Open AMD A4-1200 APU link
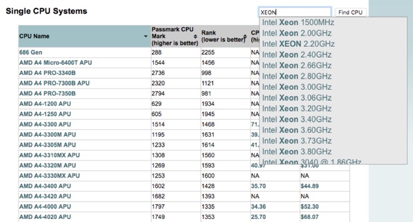The width and height of the screenshot is (413, 222). click(x=45, y=103)
